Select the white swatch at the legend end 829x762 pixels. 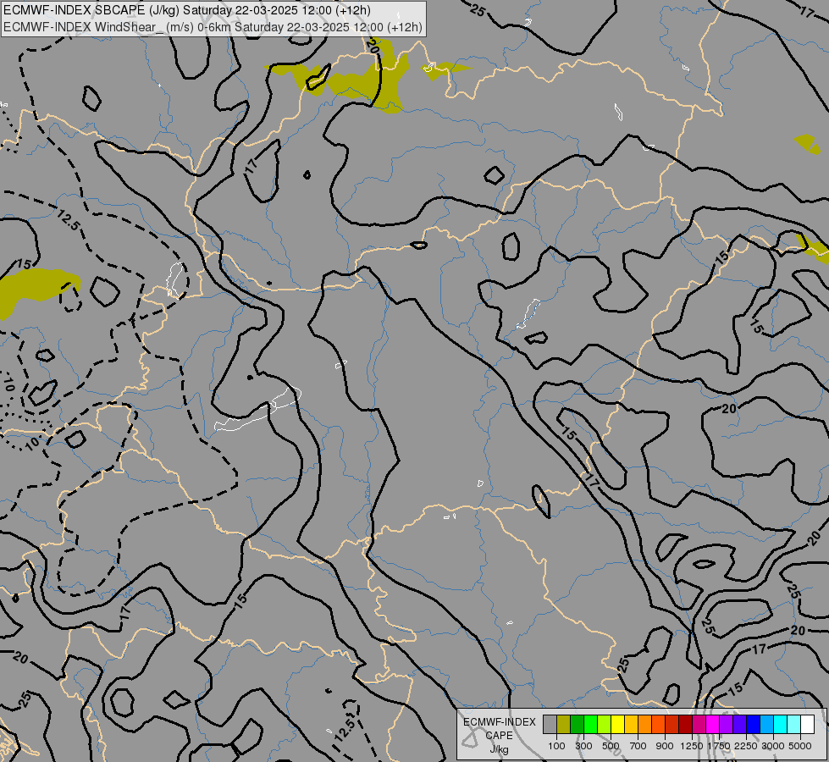(807, 724)
